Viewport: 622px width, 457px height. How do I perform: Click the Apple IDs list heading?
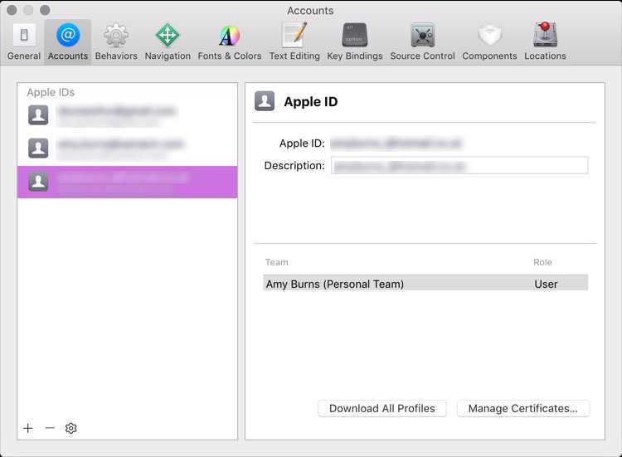[x=51, y=92]
